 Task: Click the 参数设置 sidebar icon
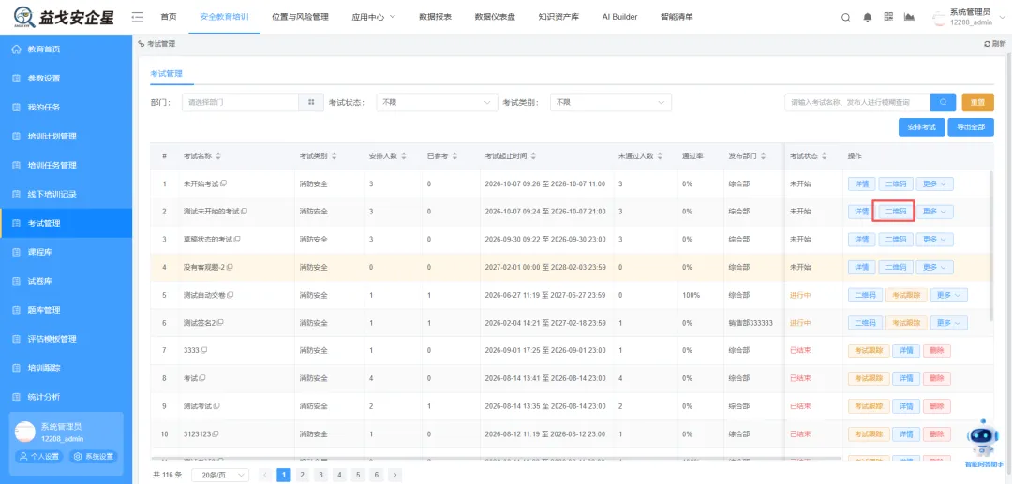[x=17, y=79]
